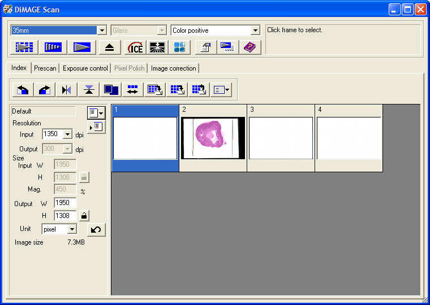Open the job load dropdown button

pyautogui.click(x=96, y=113)
